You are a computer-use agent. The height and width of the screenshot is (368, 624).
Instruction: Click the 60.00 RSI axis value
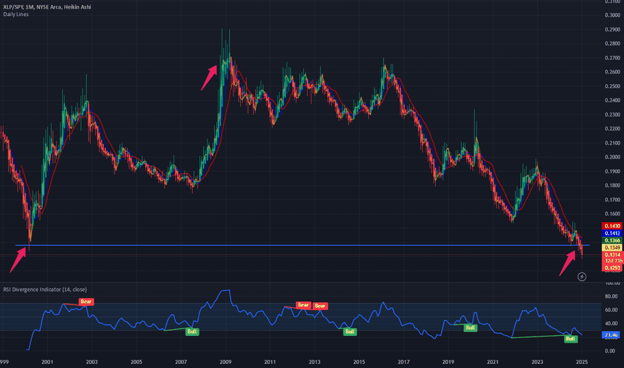click(611, 310)
